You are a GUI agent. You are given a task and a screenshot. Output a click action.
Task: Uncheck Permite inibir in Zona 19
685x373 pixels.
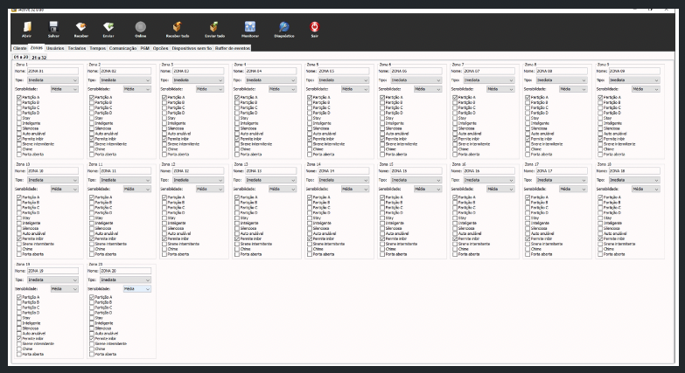point(19,338)
